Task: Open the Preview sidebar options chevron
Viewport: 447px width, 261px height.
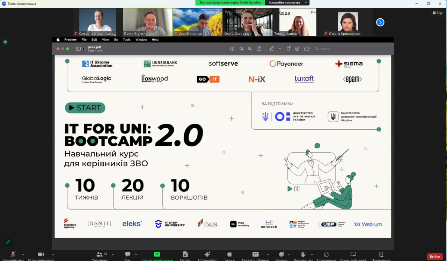Action: [83, 49]
